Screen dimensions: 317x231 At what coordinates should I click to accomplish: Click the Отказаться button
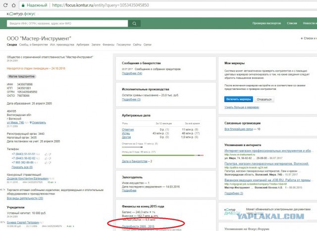click(x=264, y=100)
